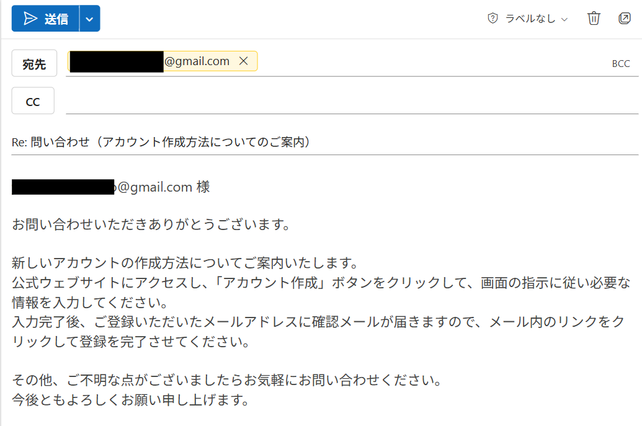Place cursor on the gmail.com 様 greeting line
The width and height of the screenshot is (642, 426).
(x=111, y=187)
